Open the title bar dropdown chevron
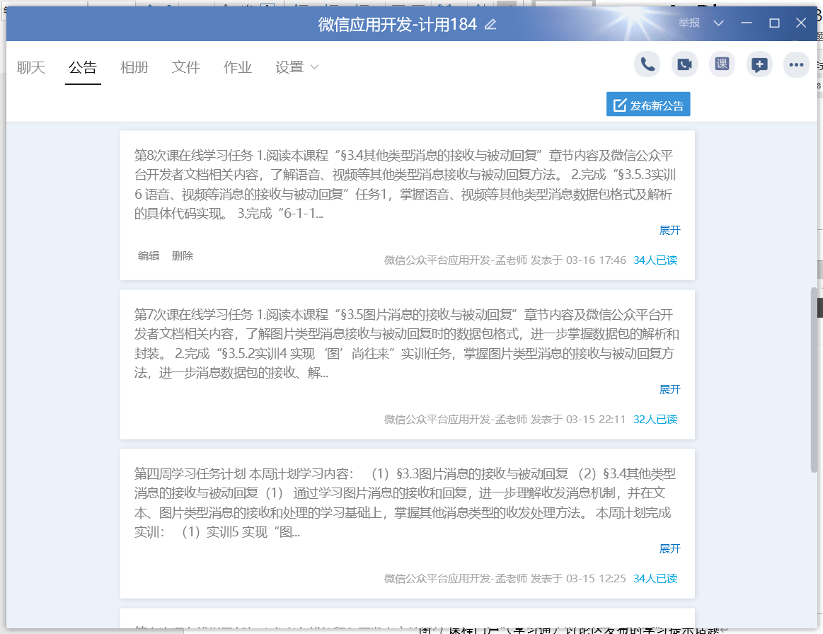Screen dimensions: 823x634 [719, 23]
